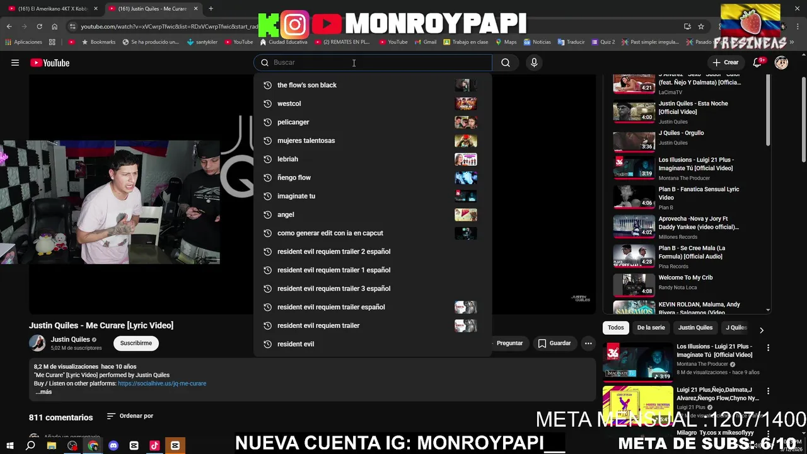Viewport: 807px width, 454px height.
Task: Choose plain 'resident evil' search suggestion
Action: pos(372,344)
